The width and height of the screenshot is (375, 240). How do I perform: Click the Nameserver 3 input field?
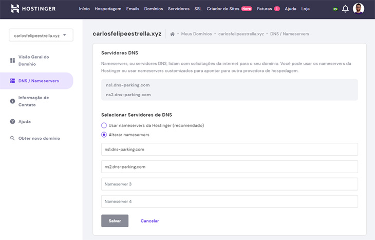[229, 184]
